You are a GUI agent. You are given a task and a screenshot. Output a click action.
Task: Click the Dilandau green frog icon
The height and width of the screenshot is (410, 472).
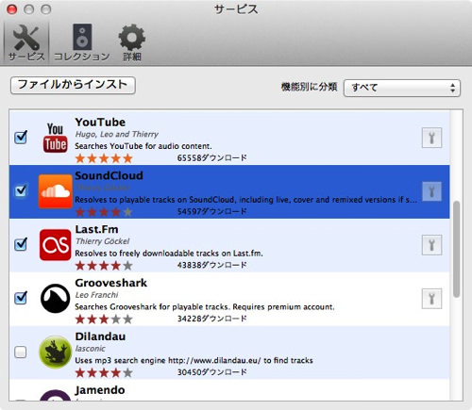click(55, 352)
